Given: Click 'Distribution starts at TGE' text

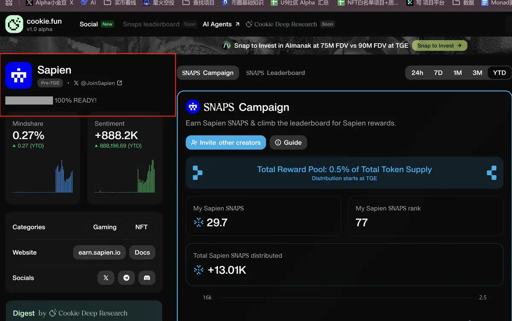Looking at the screenshot, I should pyautogui.click(x=344, y=178).
